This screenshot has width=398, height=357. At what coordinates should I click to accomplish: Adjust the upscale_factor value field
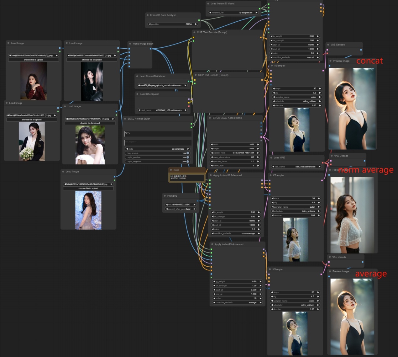(x=235, y=161)
